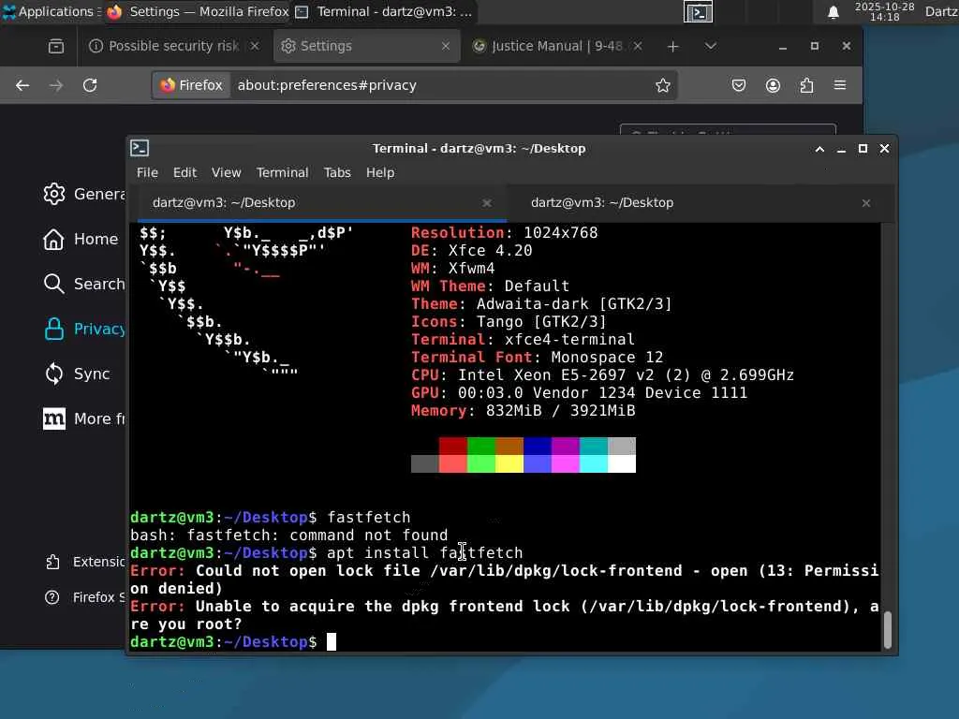Click the terminal window icon in its title bar
The image size is (959, 719).
click(x=140, y=148)
